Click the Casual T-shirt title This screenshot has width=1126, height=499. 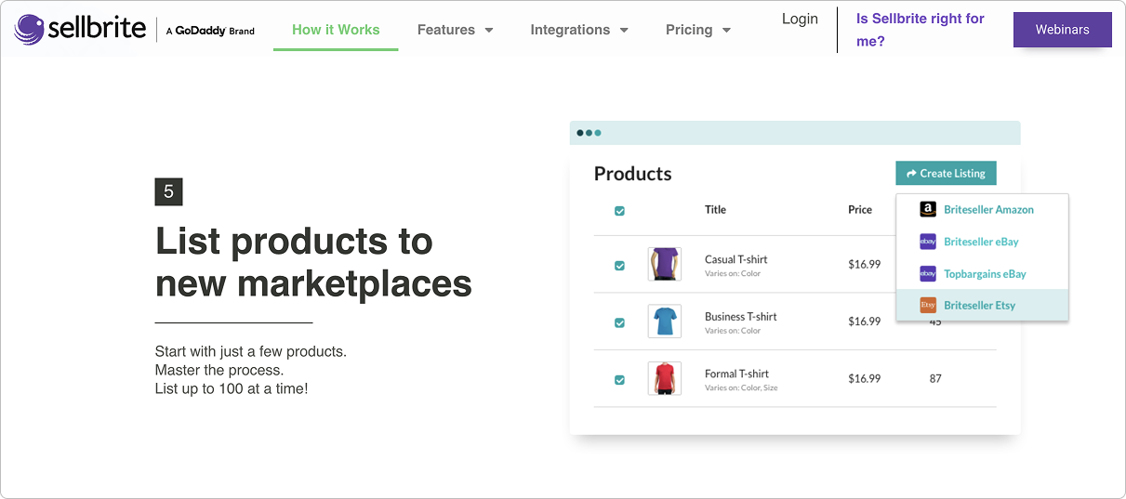[736, 259]
